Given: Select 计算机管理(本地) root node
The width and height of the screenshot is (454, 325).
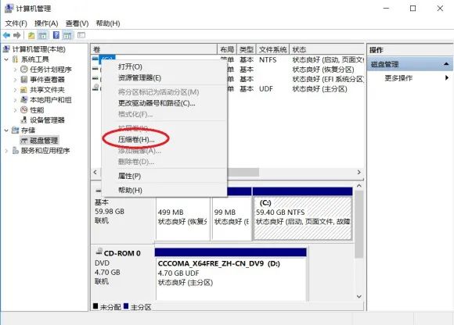Looking at the screenshot, I should click(39, 49).
